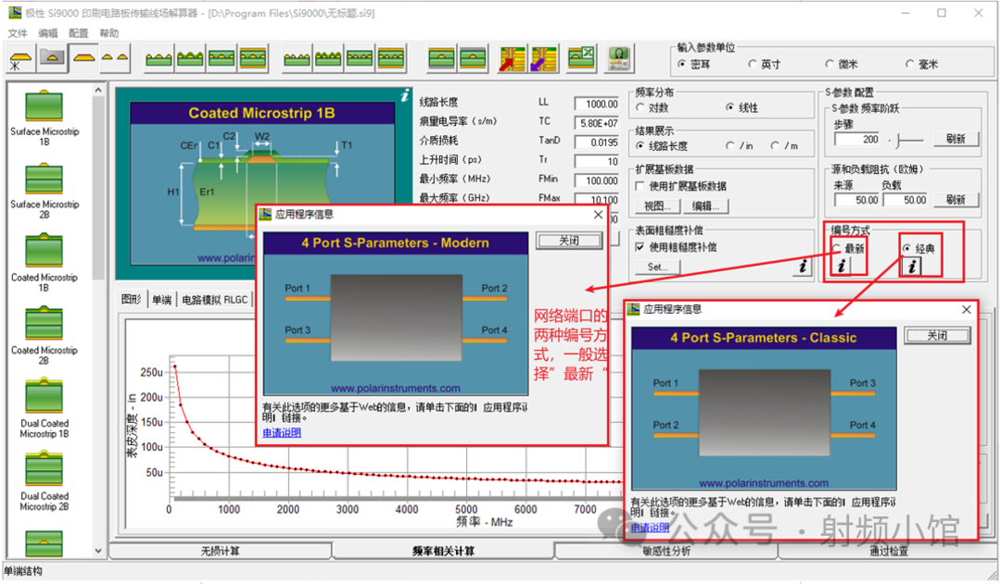This screenshot has width=1001, height=584.
Task: Open info icon under 经典 numbering option
Action: 913,267
